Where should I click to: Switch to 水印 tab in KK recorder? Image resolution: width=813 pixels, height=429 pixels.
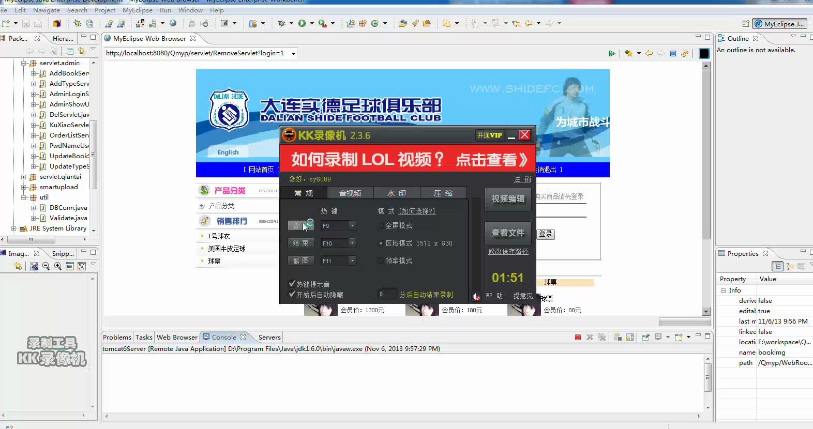[397, 193]
